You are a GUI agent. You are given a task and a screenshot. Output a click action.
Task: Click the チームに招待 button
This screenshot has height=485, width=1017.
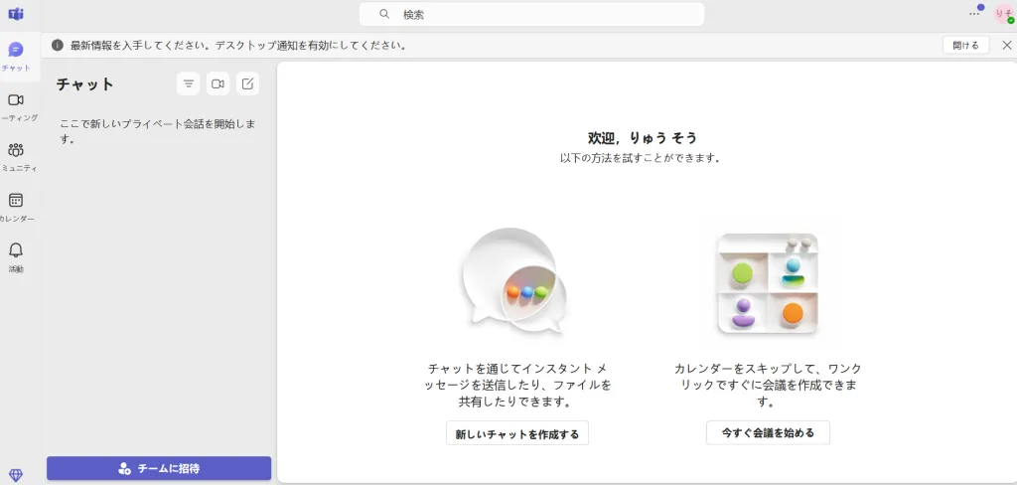(x=159, y=468)
